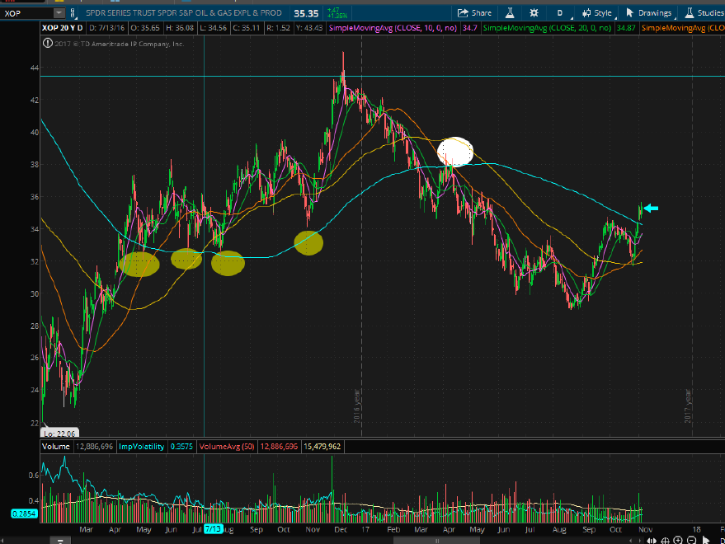Click the VolumeAvg (50) study label
This screenshot has width=725, height=544.
pyautogui.click(x=227, y=447)
